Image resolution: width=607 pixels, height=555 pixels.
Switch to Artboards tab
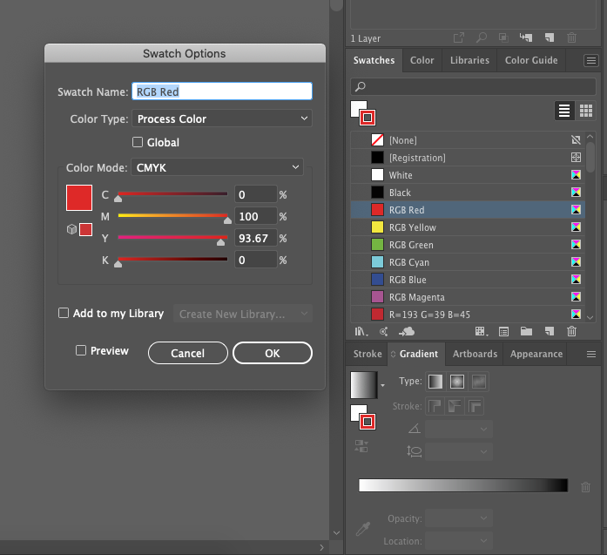pos(475,354)
